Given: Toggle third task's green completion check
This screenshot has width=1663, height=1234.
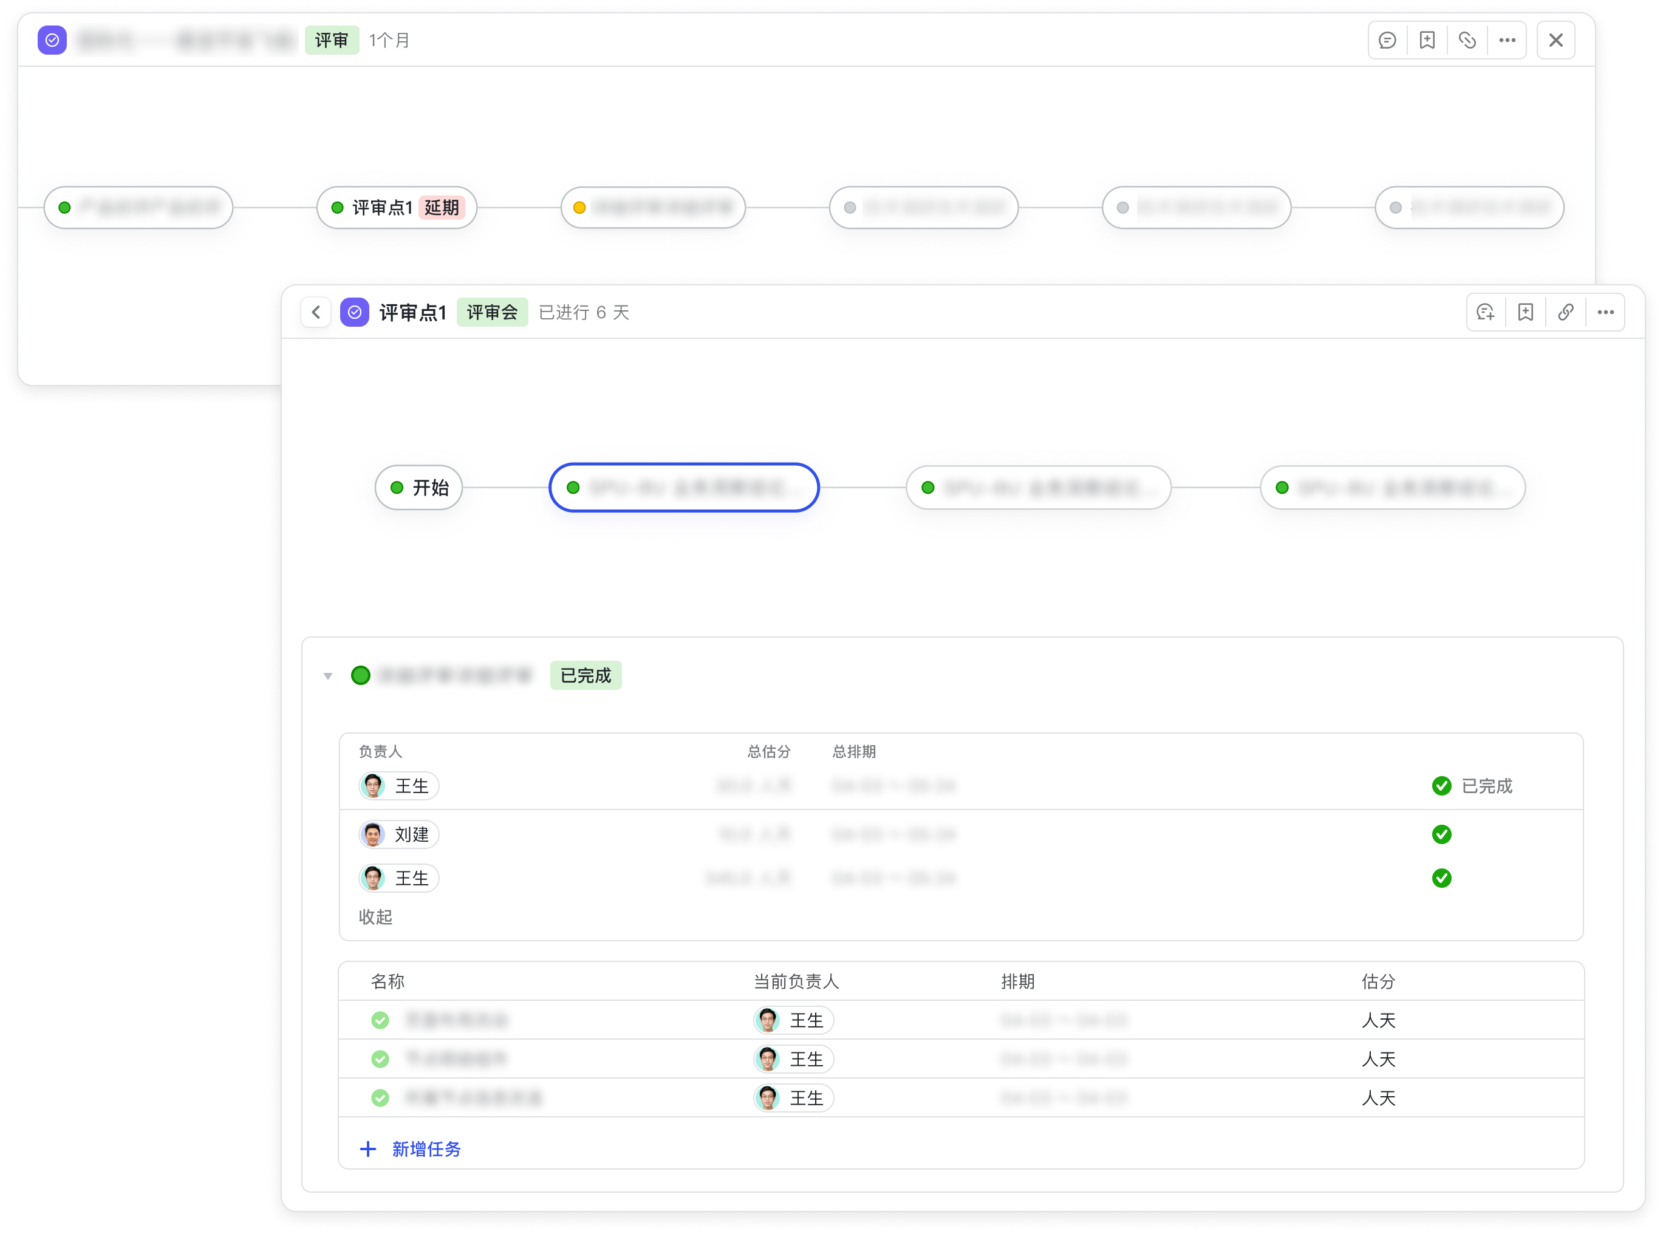Looking at the screenshot, I should tap(380, 1098).
